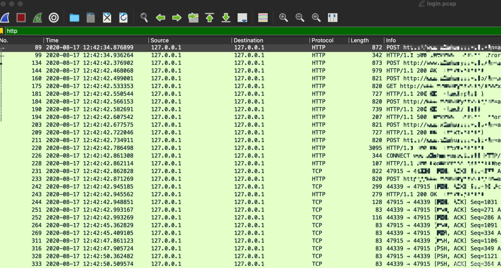Find a packet using magnifier icon
Image resolution: width=501 pixels, height=268 pixels.
pyautogui.click(x=144, y=18)
